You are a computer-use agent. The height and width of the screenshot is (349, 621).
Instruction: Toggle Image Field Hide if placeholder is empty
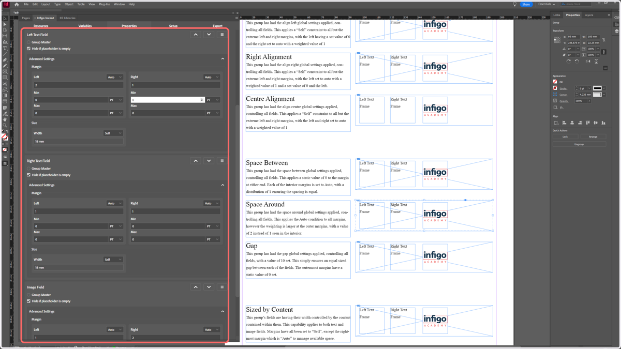click(x=28, y=301)
